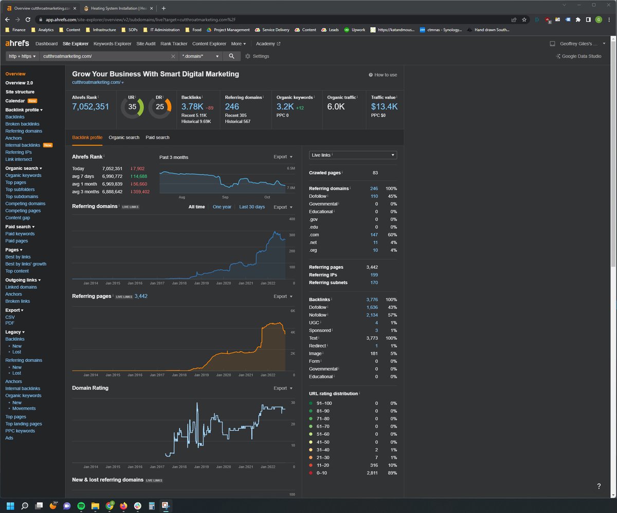Open Keywords Explorer in top navigation
The height and width of the screenshot is (513, 617).
coord(112,44)
